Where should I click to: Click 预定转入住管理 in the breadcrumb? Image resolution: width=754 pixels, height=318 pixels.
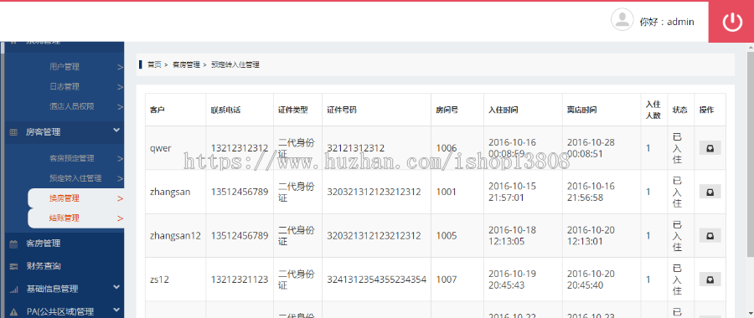235,64
